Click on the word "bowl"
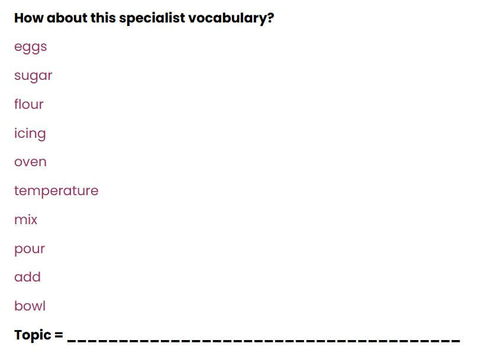 30,306
